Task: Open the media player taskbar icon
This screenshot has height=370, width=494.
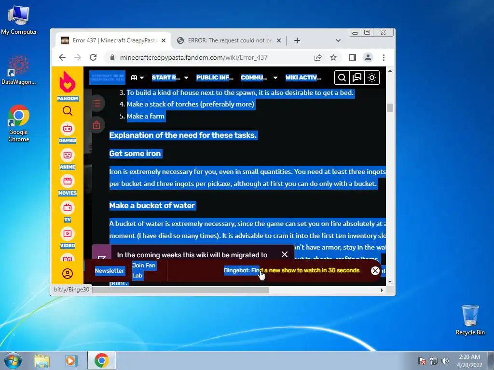Action: (70, 361)
